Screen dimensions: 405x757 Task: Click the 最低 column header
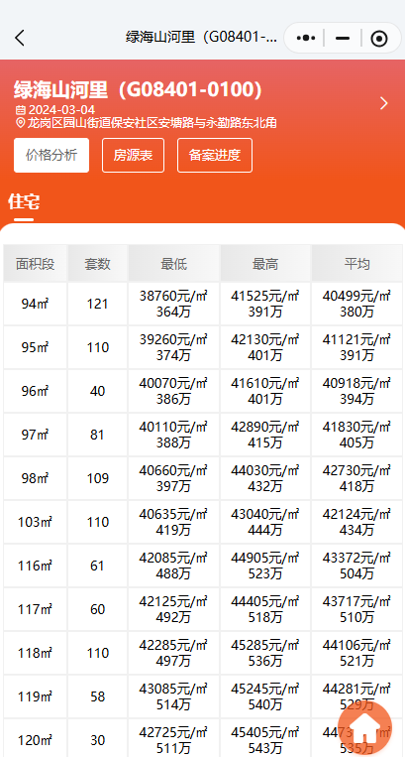tap(173, 264)
